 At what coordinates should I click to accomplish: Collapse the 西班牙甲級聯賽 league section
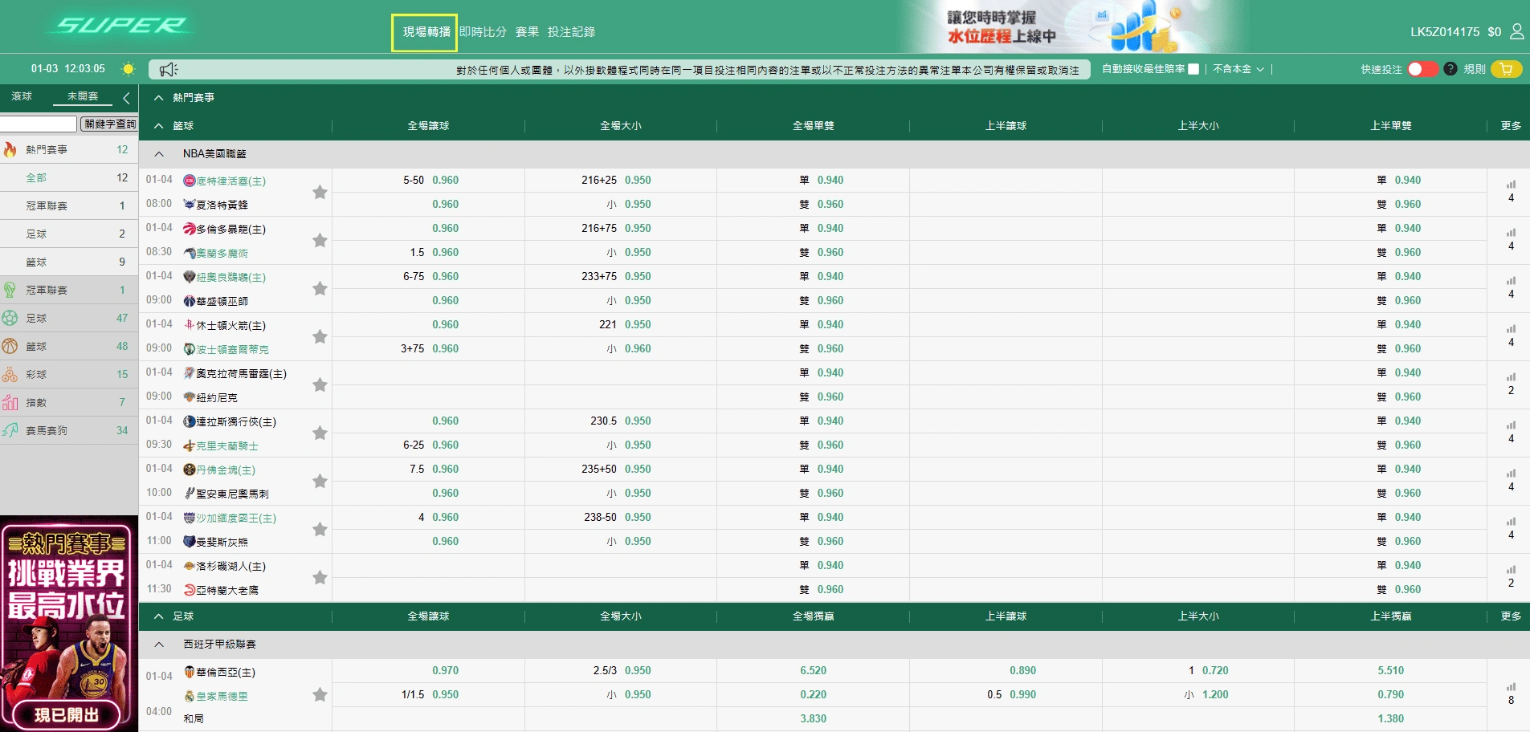pos(159,645)
